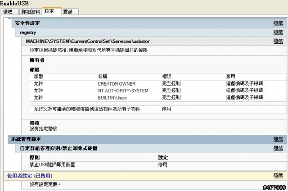
Task: Click the 原則 column heading
Action: 35,158
